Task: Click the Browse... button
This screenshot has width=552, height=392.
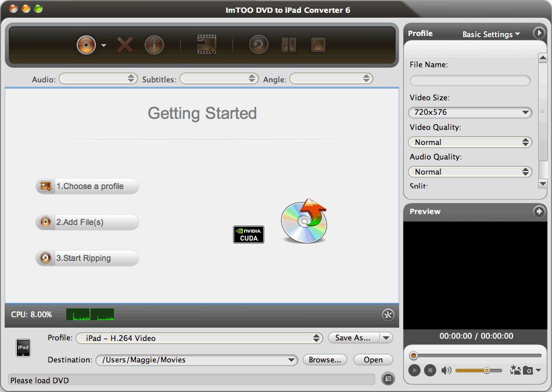Action: pos(325,360)
